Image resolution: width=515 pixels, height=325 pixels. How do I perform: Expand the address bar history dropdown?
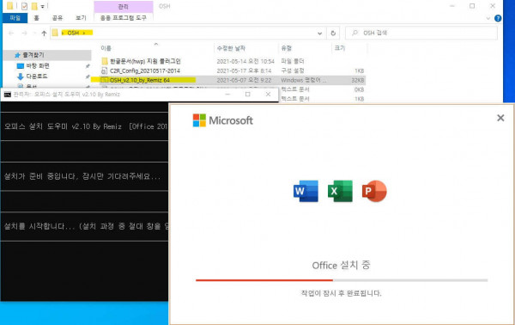(x=319, y=34)
